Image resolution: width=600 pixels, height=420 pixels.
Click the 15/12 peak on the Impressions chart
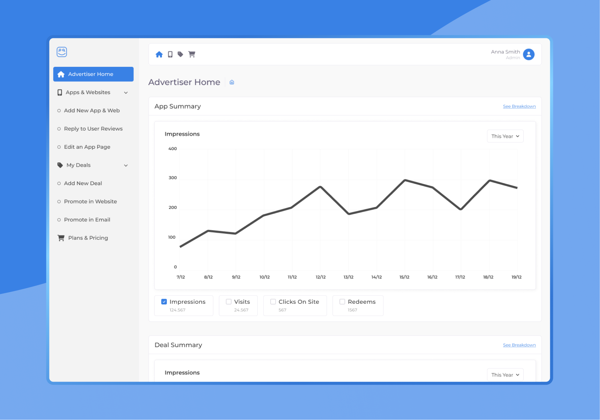pyautogui.click(x=404, y=180)
